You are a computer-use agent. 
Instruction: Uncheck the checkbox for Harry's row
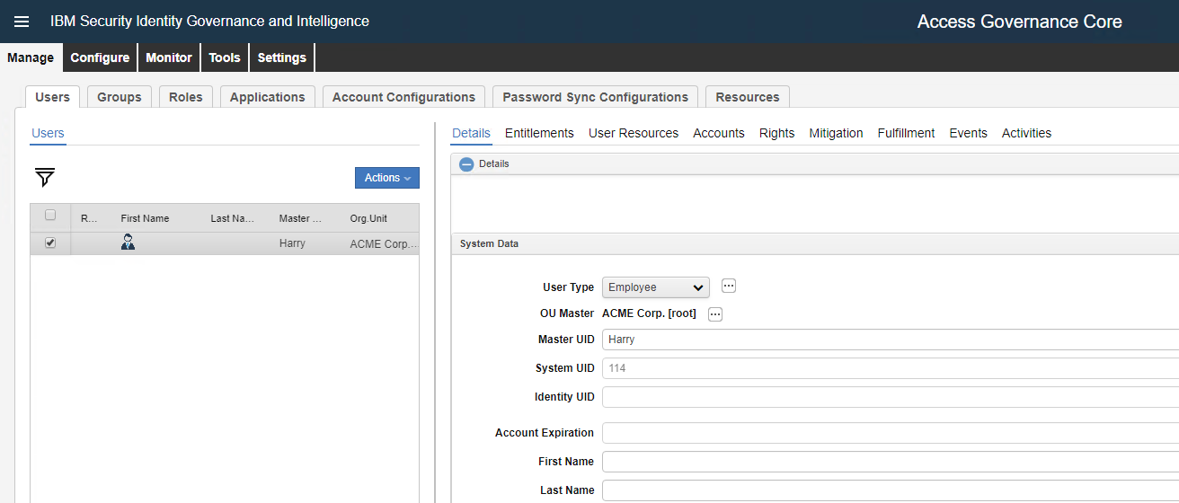50,243
